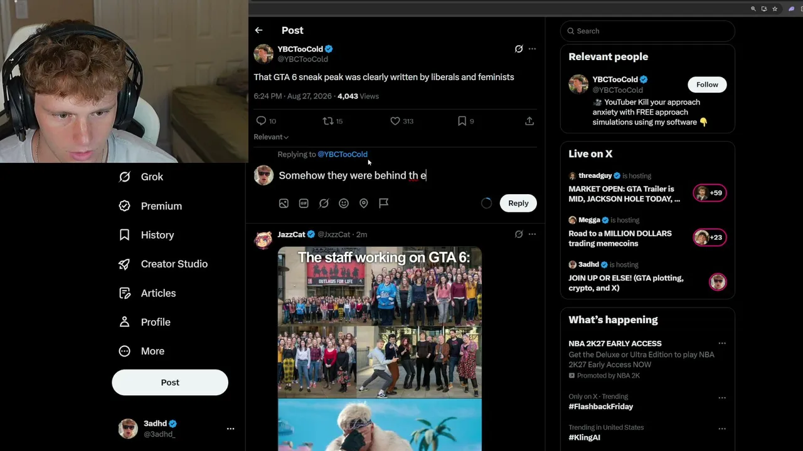
Task: Click the 3adhd account avatar in the sidebar
Action: (x=128, y=428)
